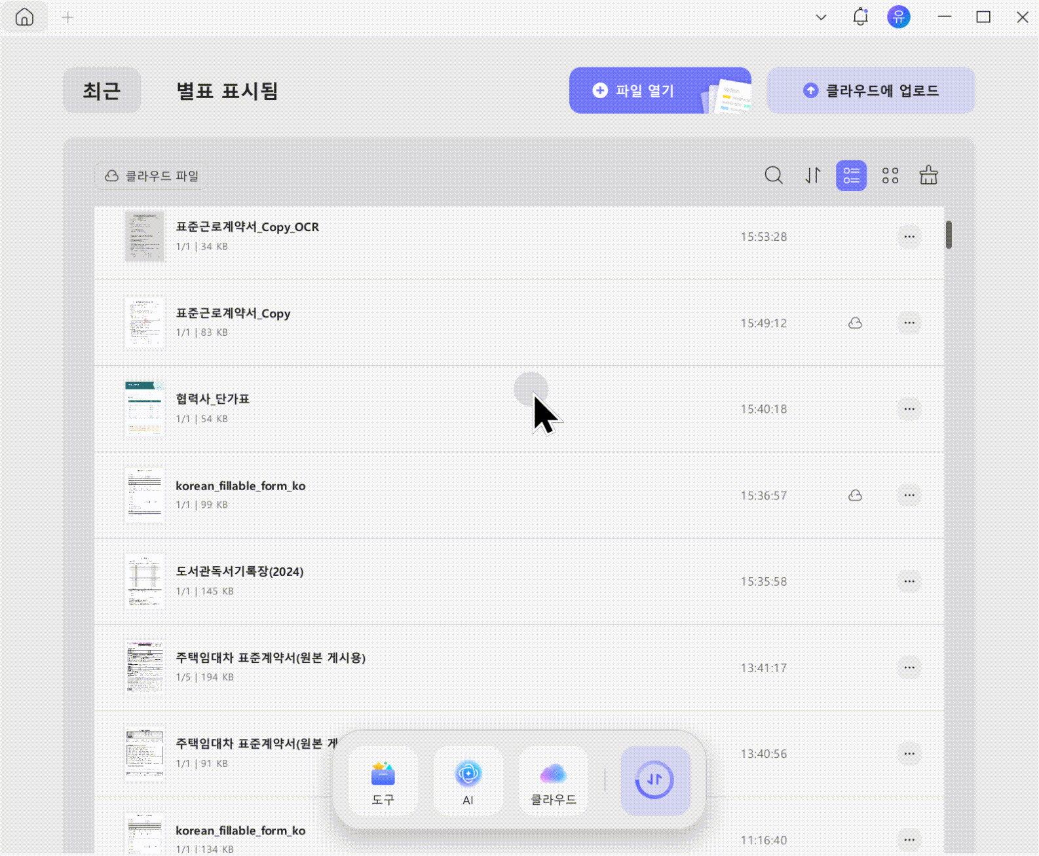
Task: Open the 도구 tools panel
Action: tap(383, 781)
